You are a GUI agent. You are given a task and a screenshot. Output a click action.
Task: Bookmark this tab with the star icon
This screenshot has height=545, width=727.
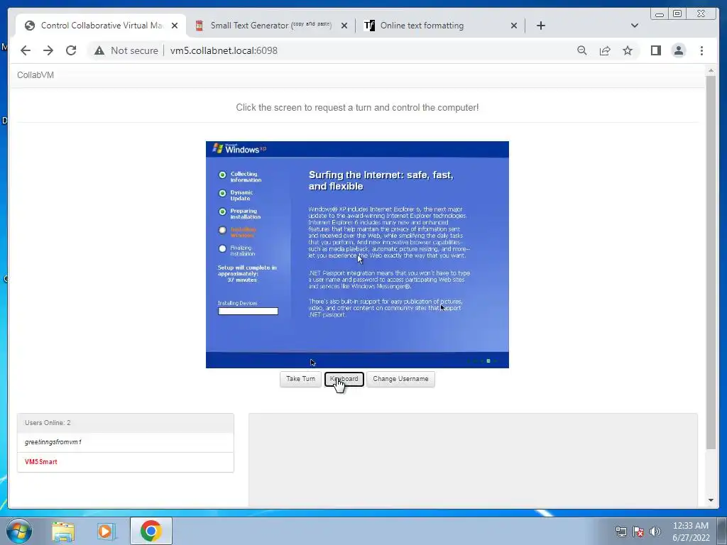click(628, 50)
